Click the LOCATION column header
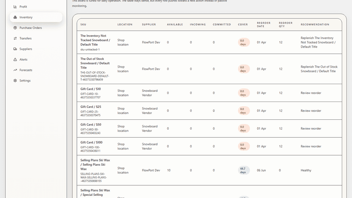This screenshot has width=352, height=198. point(125,25)
